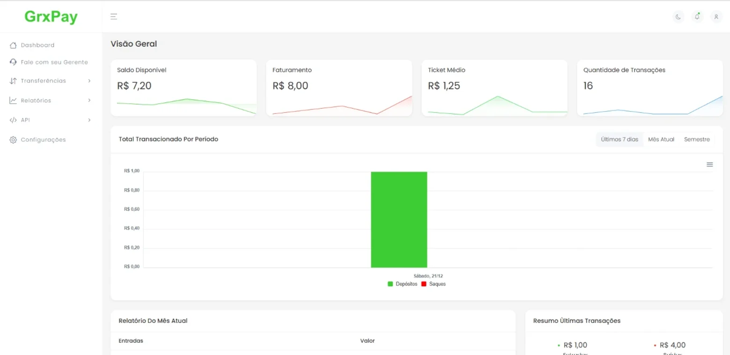Click the Relatórios chart icon
This screenshot has height=355, width=730.
pyautogui.click(x=13, y=101)
